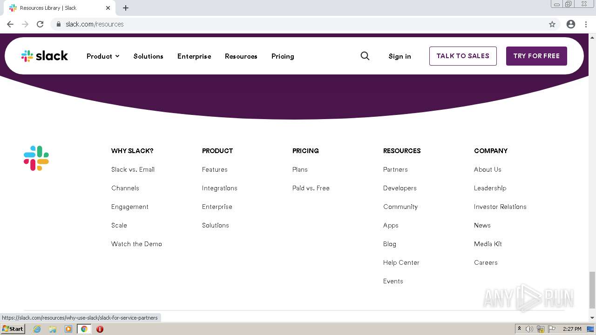Open the News footer link
This screenshot has height=335, width=596.
click(482, 225)
